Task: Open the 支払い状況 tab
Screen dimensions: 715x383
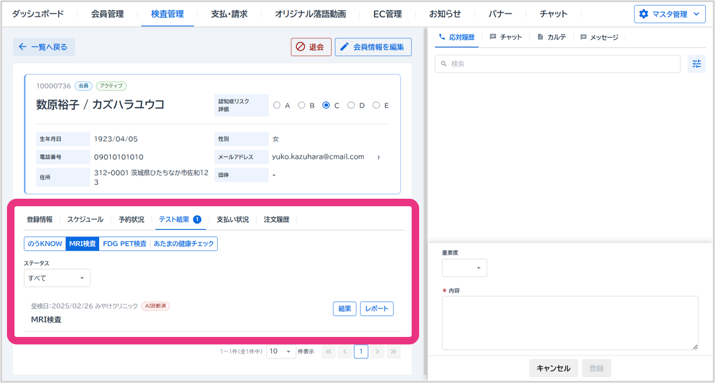Action: point(233,219)
